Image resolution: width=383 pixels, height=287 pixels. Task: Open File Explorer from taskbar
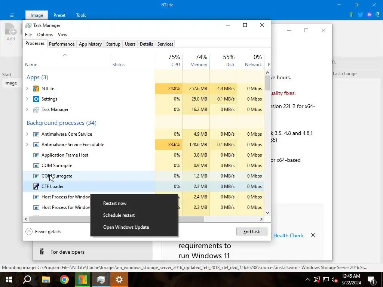tap(46, 280)
